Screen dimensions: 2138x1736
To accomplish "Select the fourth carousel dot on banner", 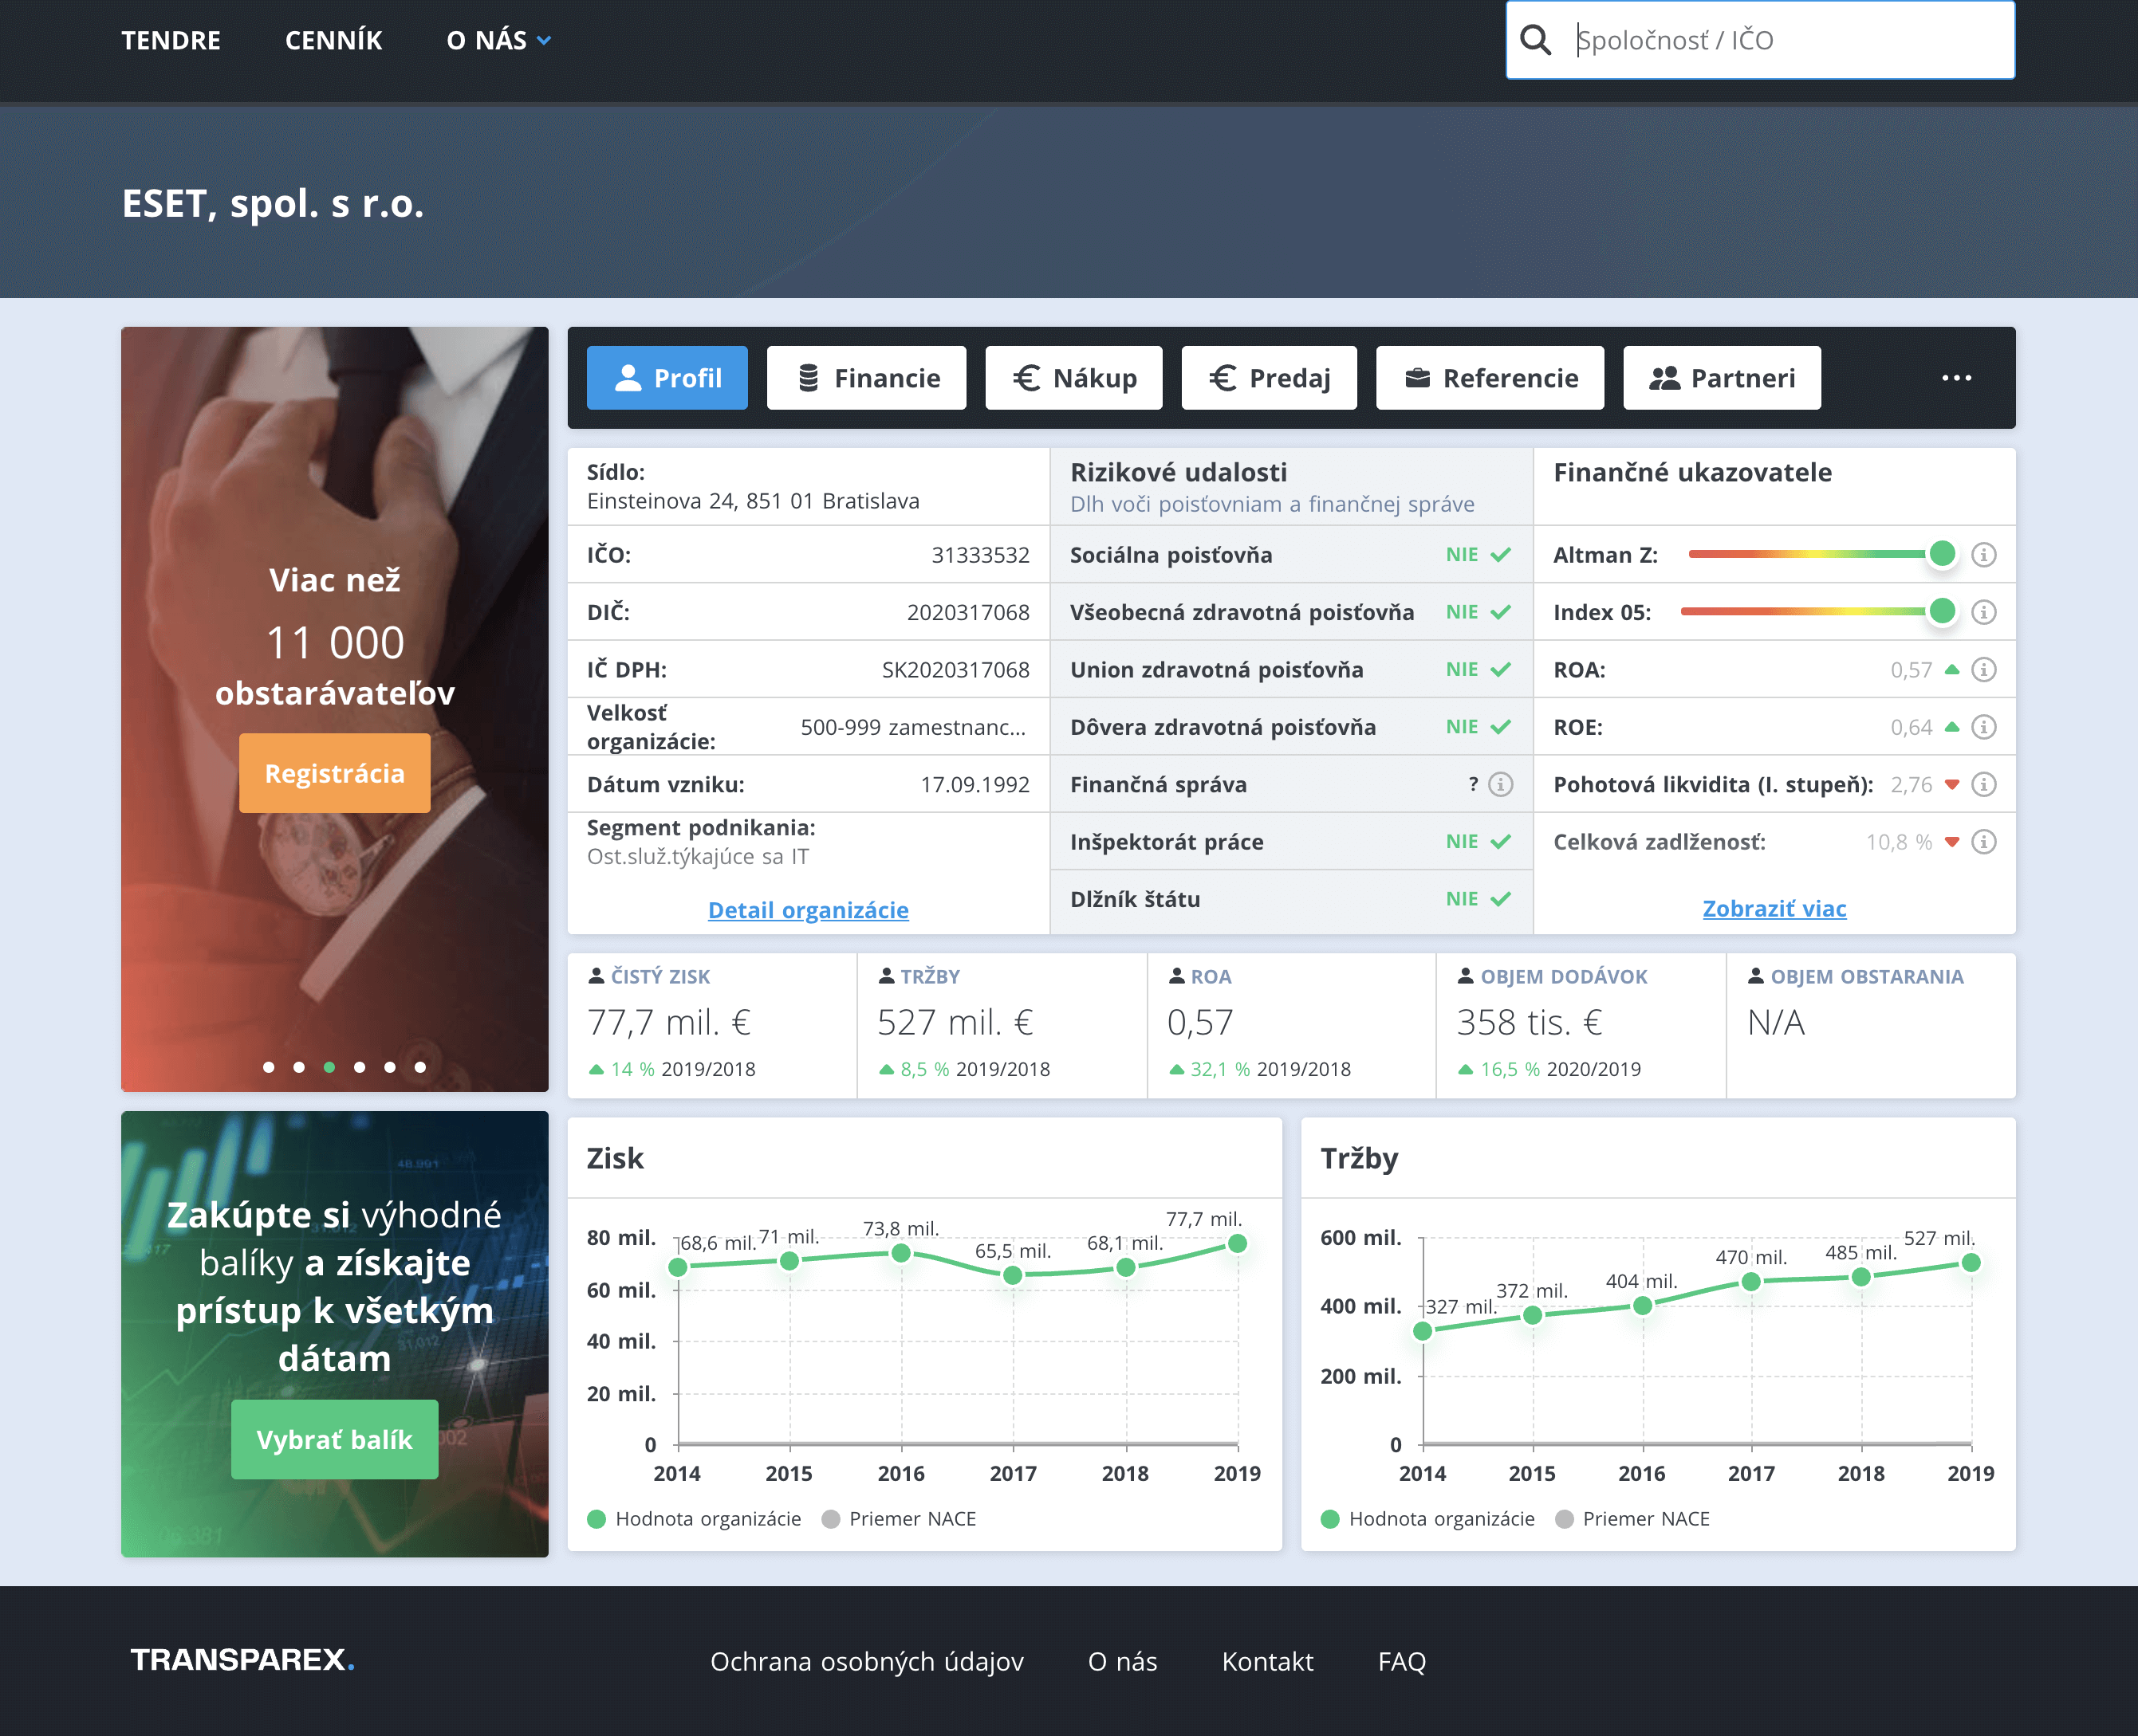I will (359, 1067).
